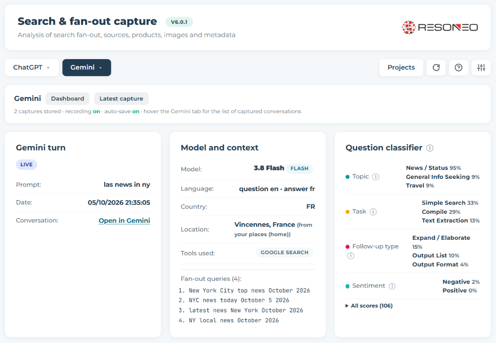Click 'Output Format 4%' score
The image size is (496, 343).
click(441, 264)
